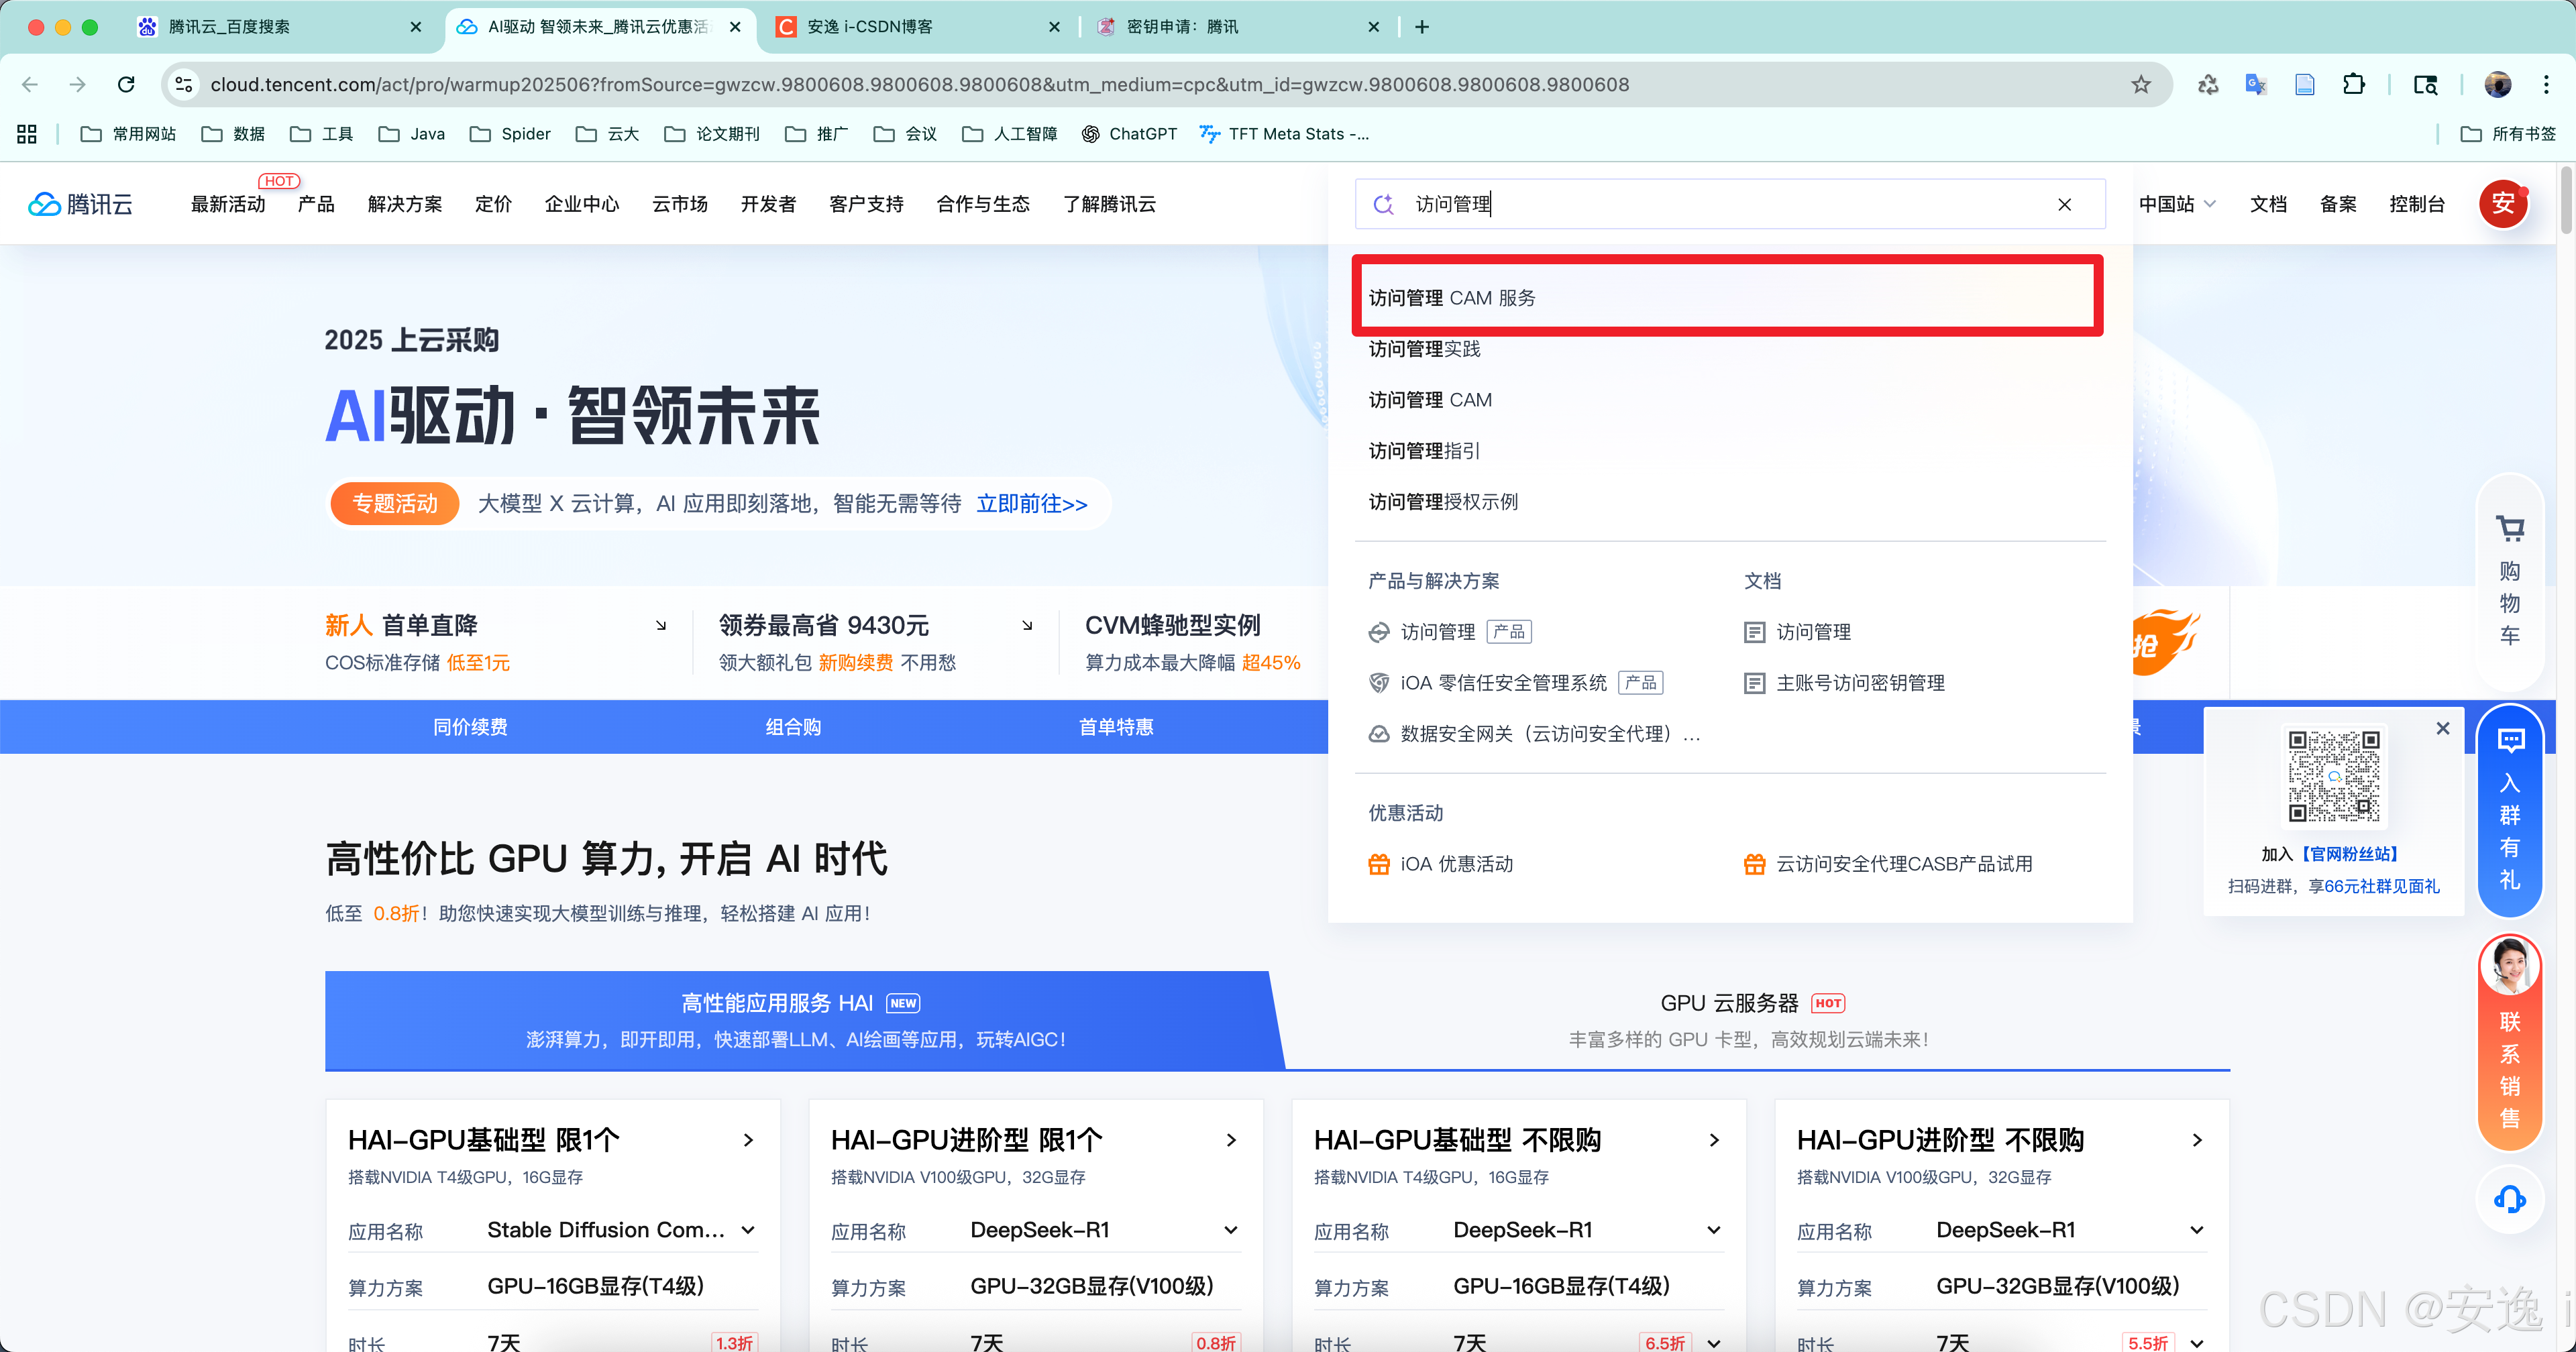The height and width of the screenshot is (1352, 2576).
Task: Open the group chat gift sidebar button
Action: click(x=2509, y=812)
